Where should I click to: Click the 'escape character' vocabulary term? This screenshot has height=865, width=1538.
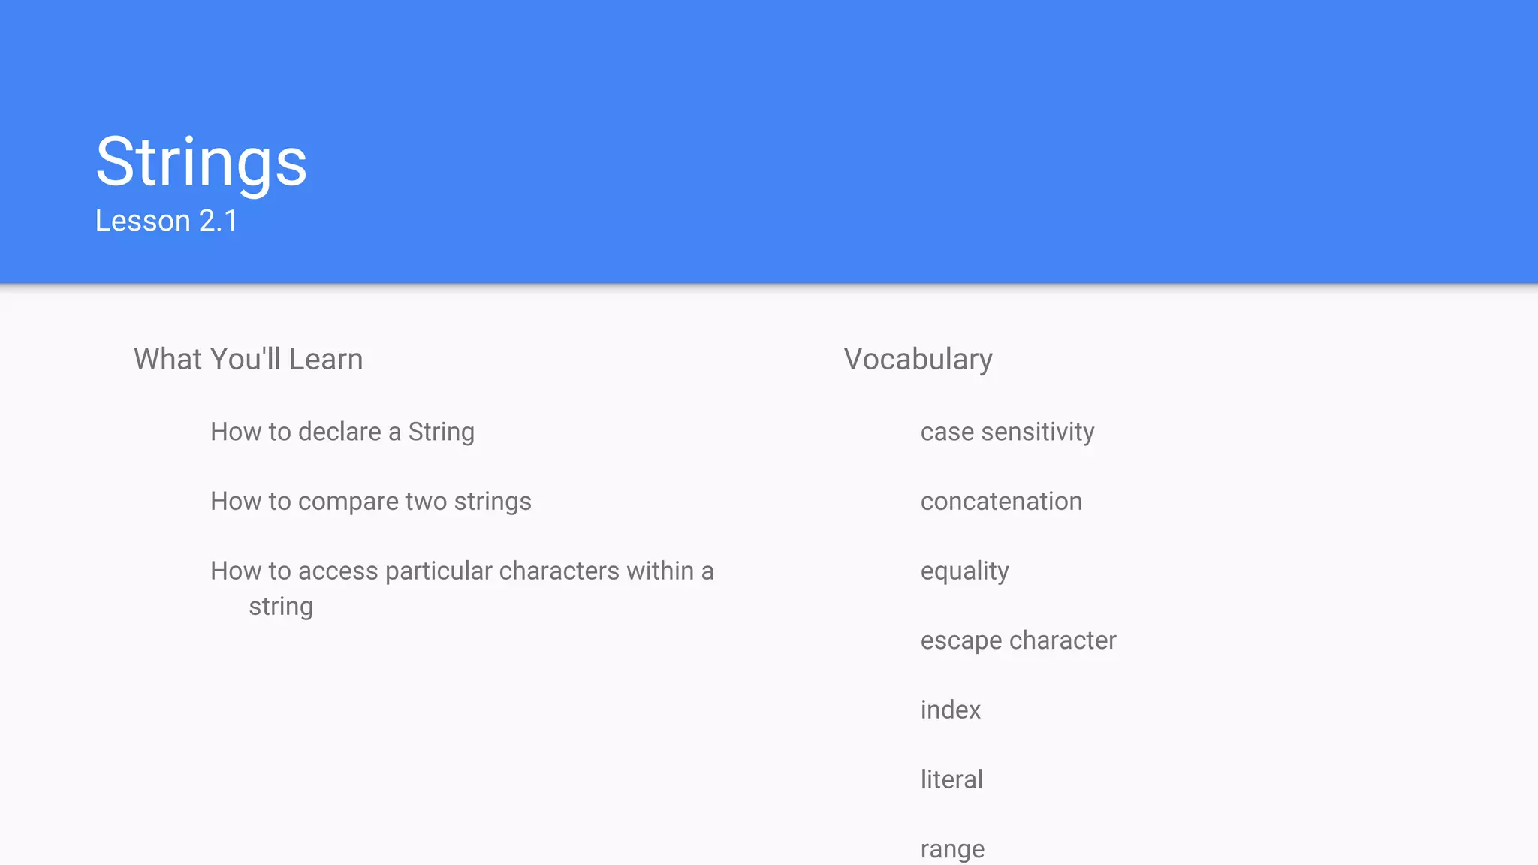1019,641
